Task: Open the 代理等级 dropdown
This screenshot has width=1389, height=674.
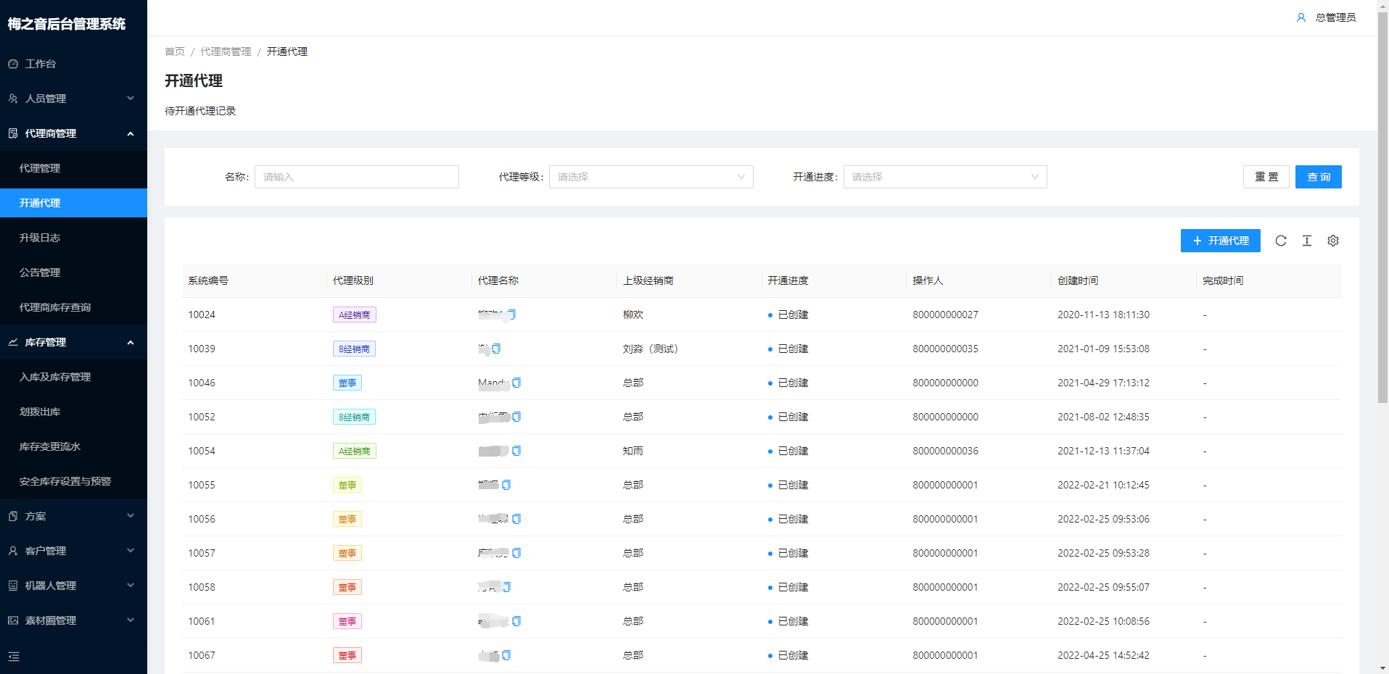Action: (651, 177)
